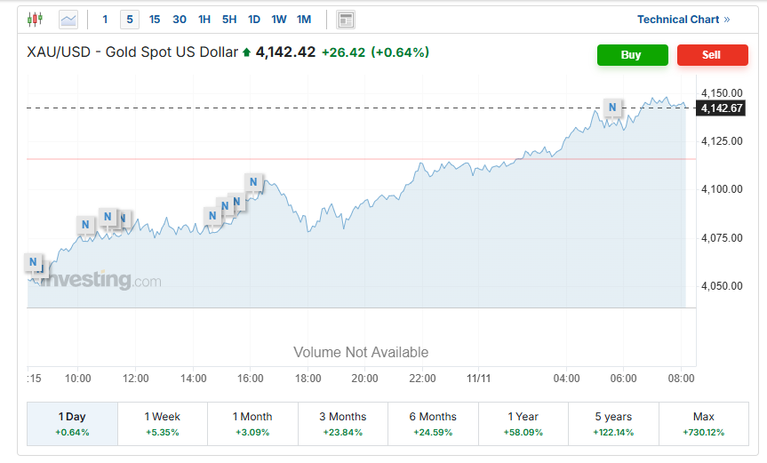Image resolution: width=767 pixels, height=463 pixels.
Task: Set the chart interval to 1 minute
Action: coord(105,19)
